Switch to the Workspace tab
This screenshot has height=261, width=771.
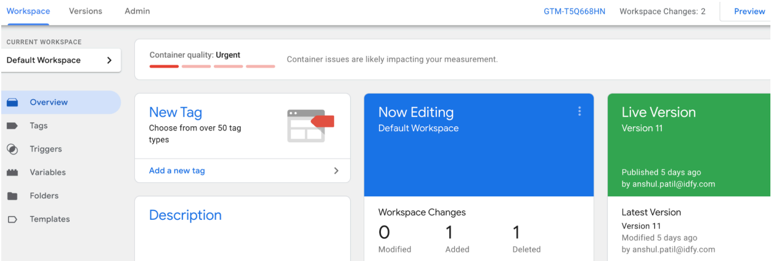click(x=28, y=11)
